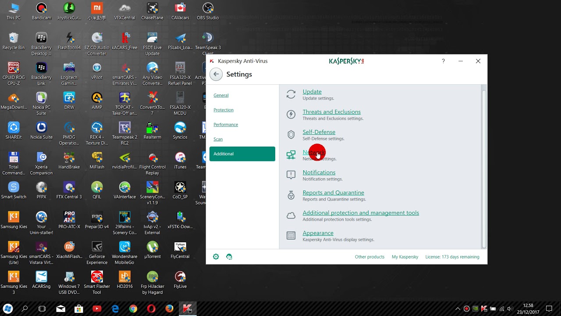This screenshot has height=316, width=561.
Task: Click the Reports and Quarantine flask icon
Action: tap(291, 195)
